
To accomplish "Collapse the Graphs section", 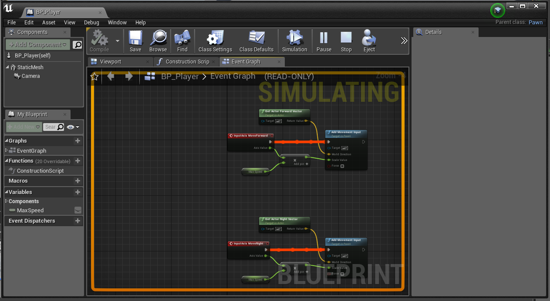I will [7, 141].
